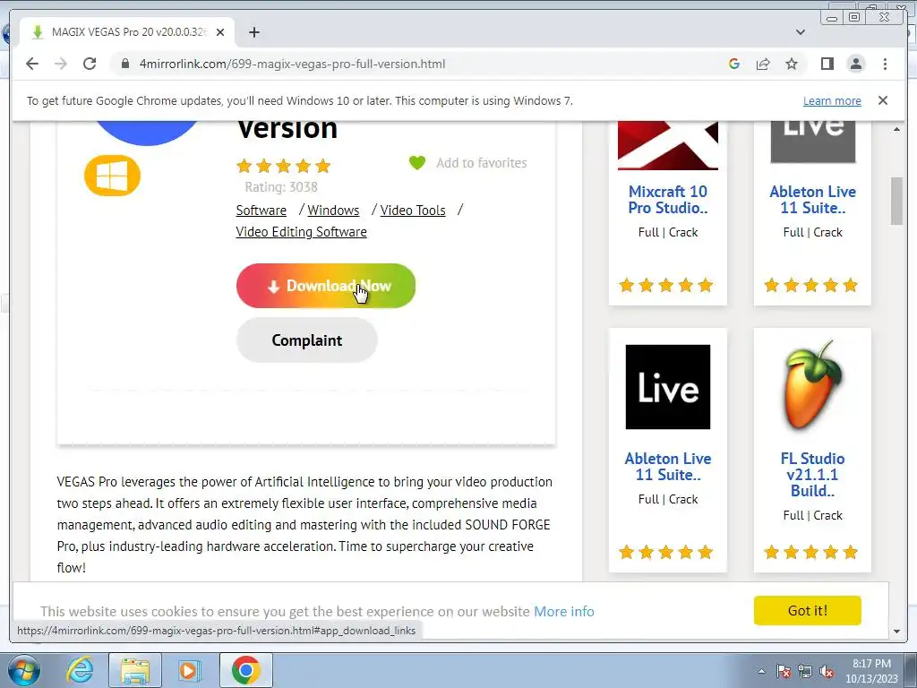Image resolution: width=917 pixels, height=688 pixels.
Task: Open Ableton Live 11 Suite under black logo
Action: pyautogui.click(x=668, y=466)
